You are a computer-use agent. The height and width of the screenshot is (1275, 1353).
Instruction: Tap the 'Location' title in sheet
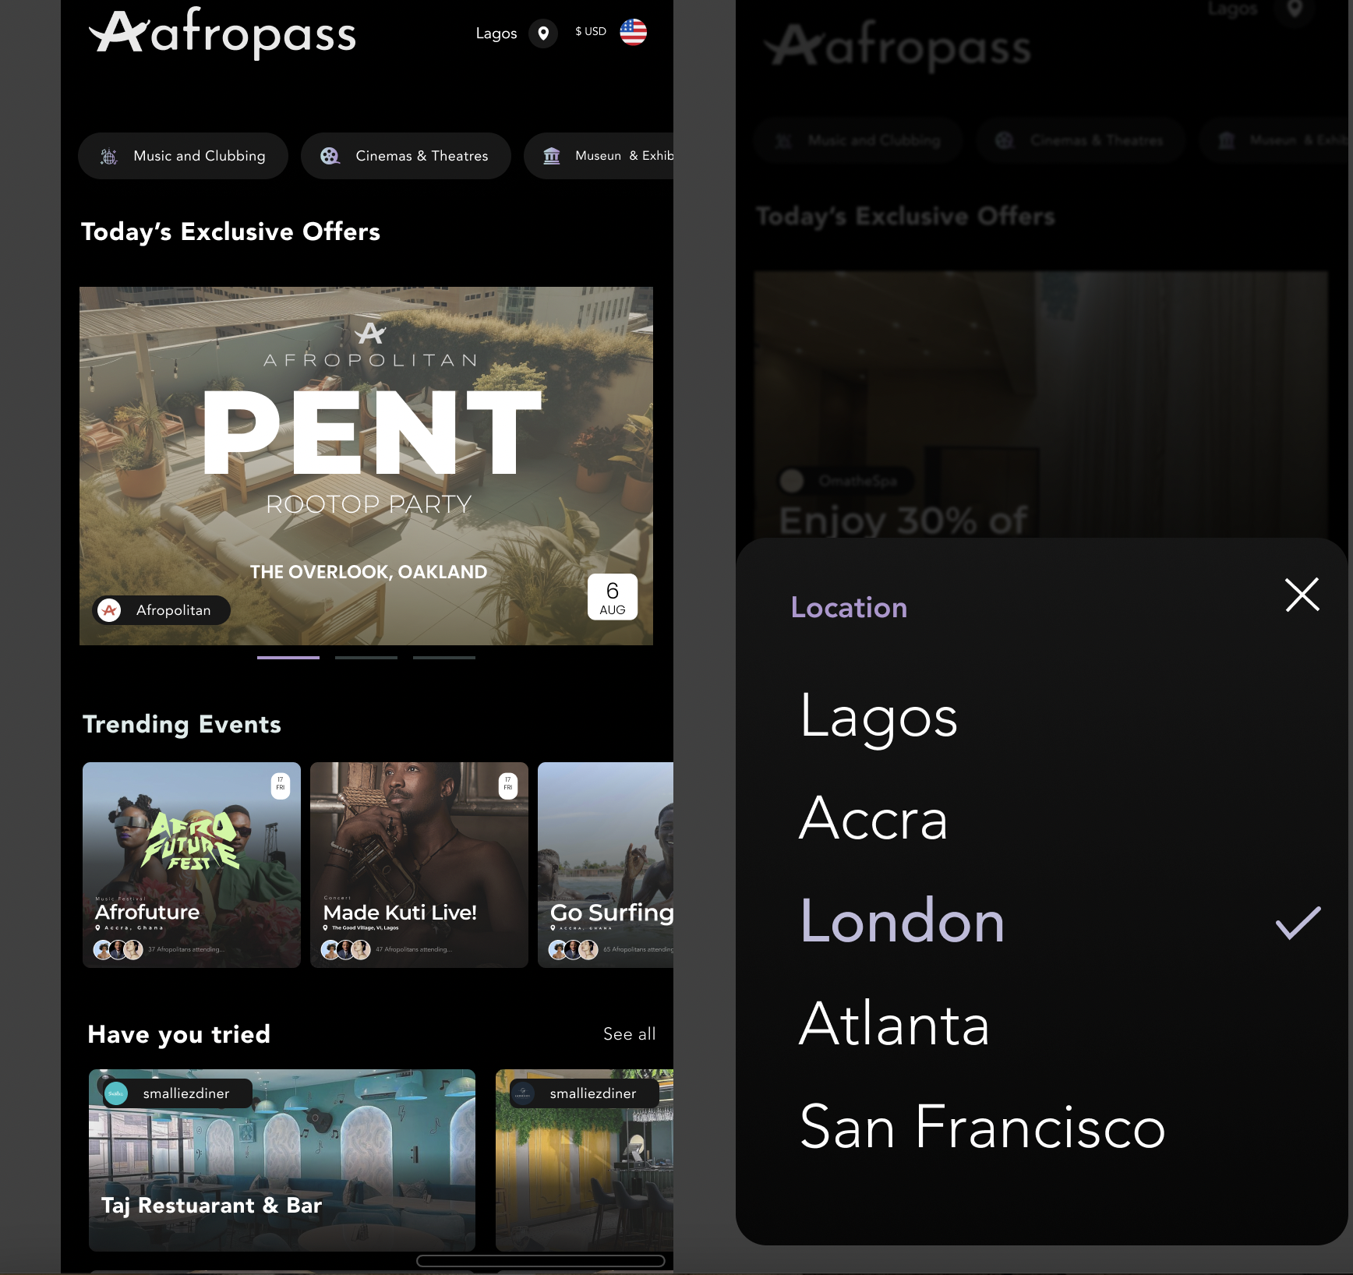click(849, 608)
